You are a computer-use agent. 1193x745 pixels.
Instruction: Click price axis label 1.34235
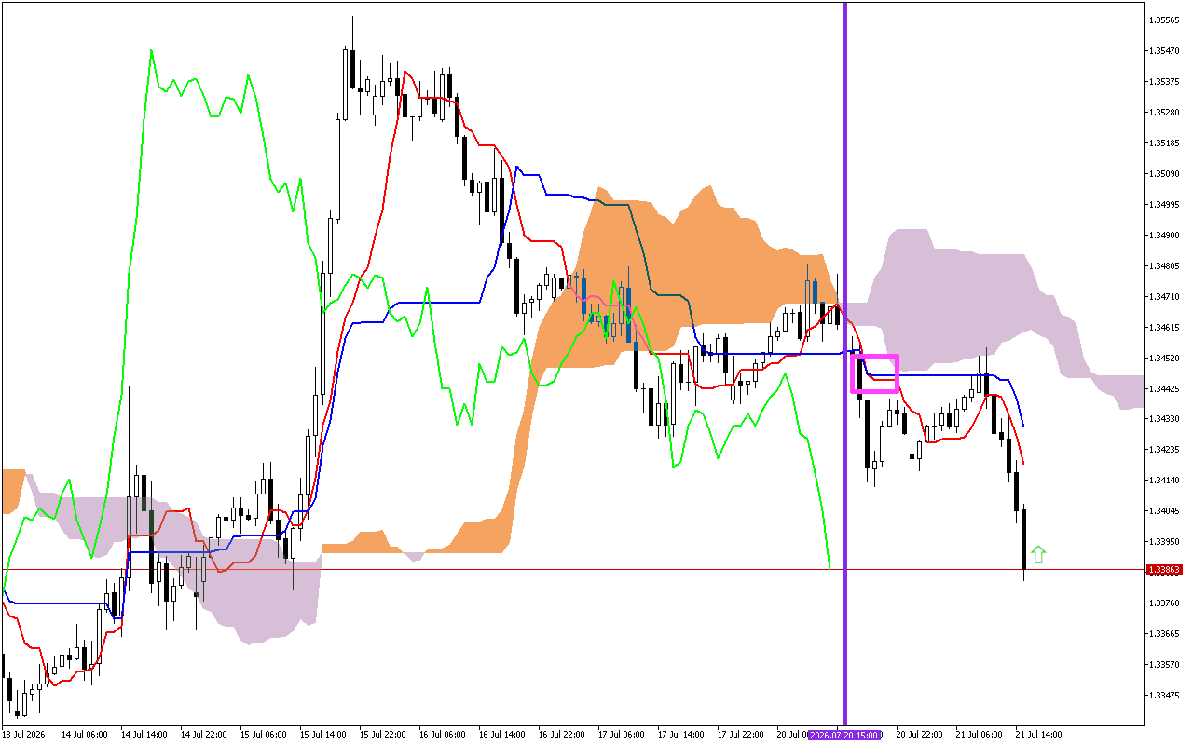tap(1165, 450)
